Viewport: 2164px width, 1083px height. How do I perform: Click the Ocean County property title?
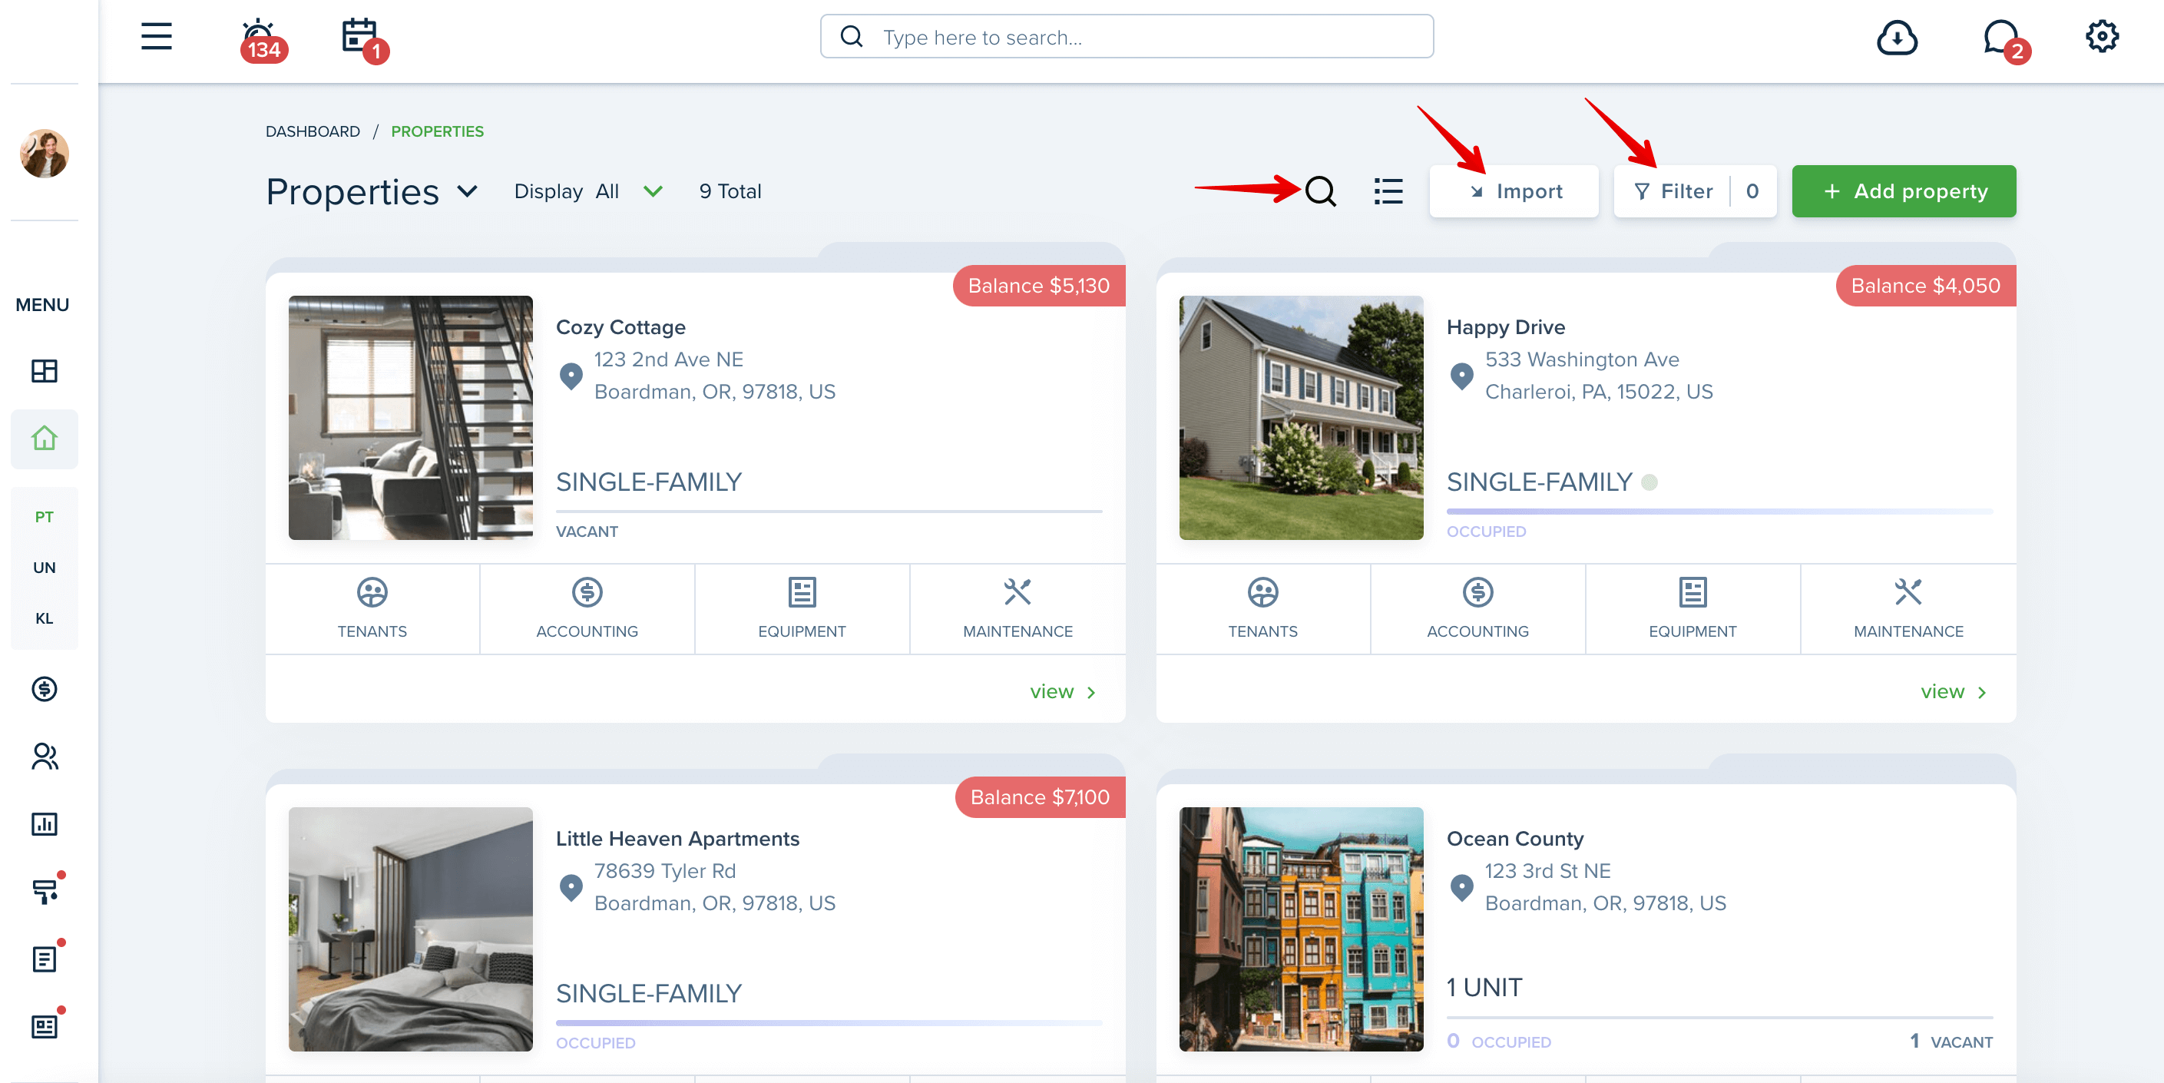pos(1514,839)
